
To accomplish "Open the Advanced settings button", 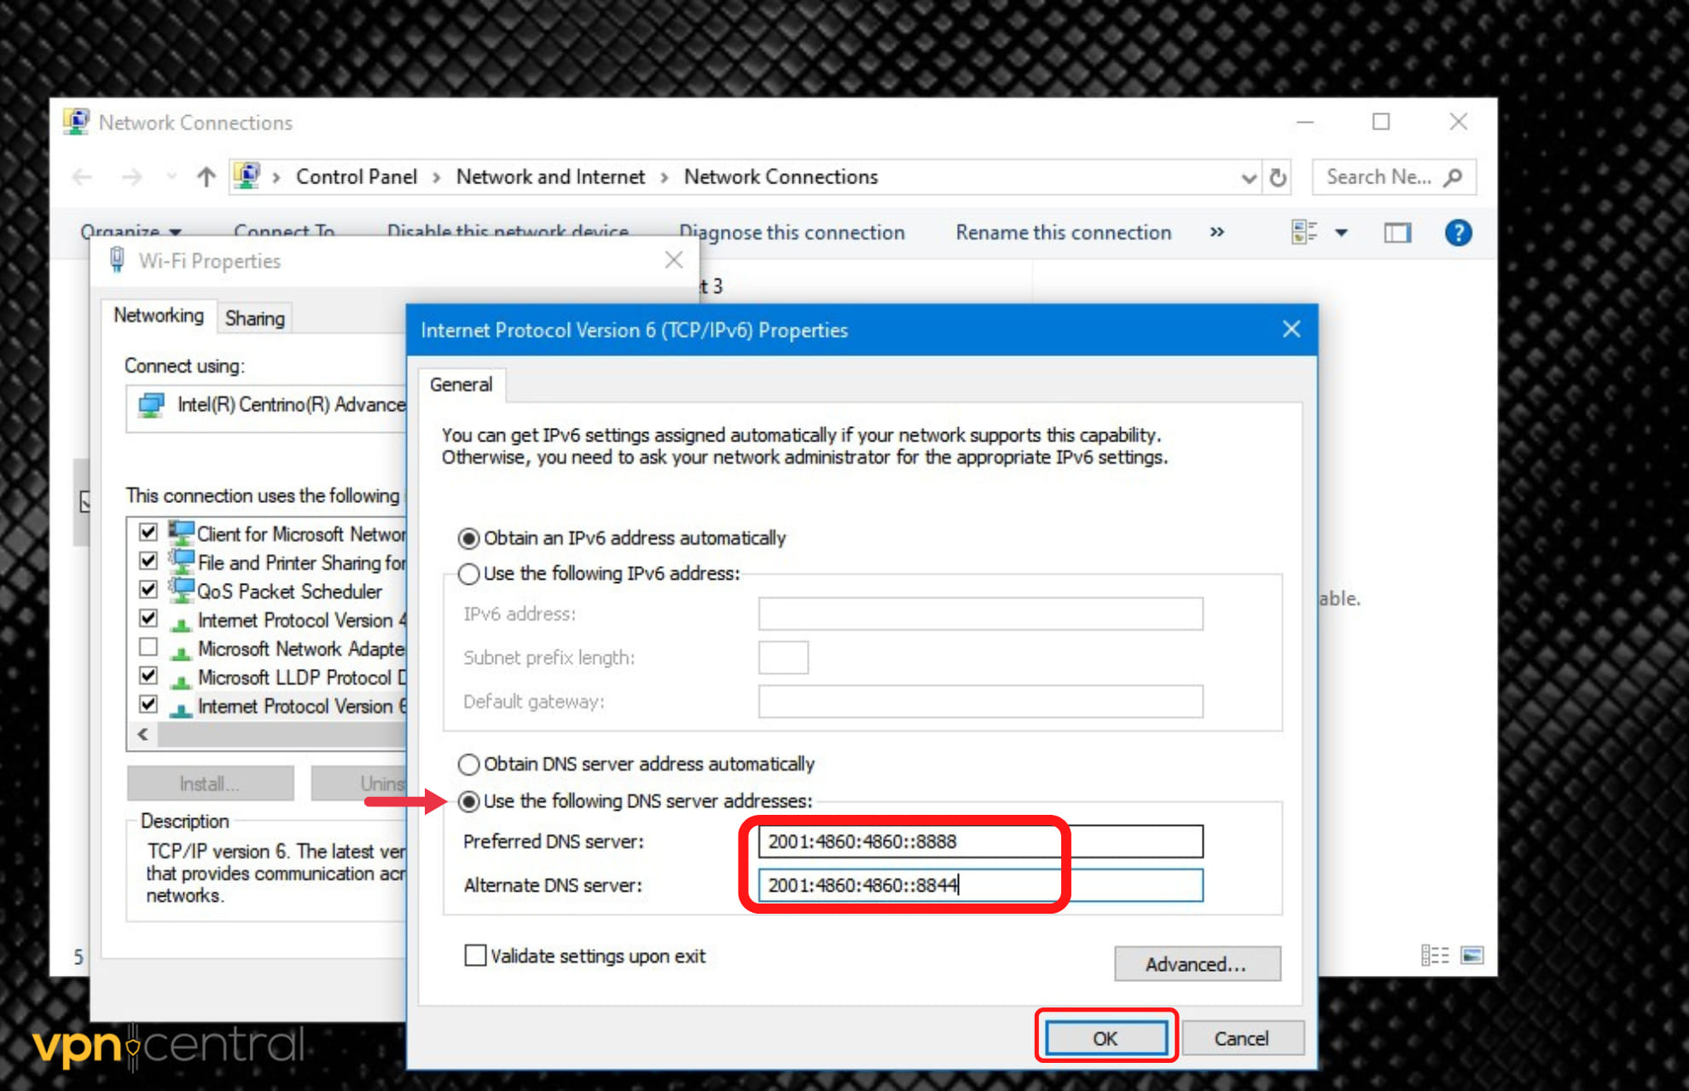I will (x=1196, y=964).
